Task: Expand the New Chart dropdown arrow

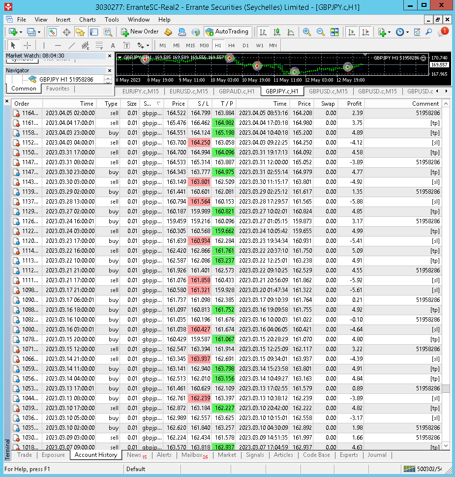Action: click(x=21, y=32)
